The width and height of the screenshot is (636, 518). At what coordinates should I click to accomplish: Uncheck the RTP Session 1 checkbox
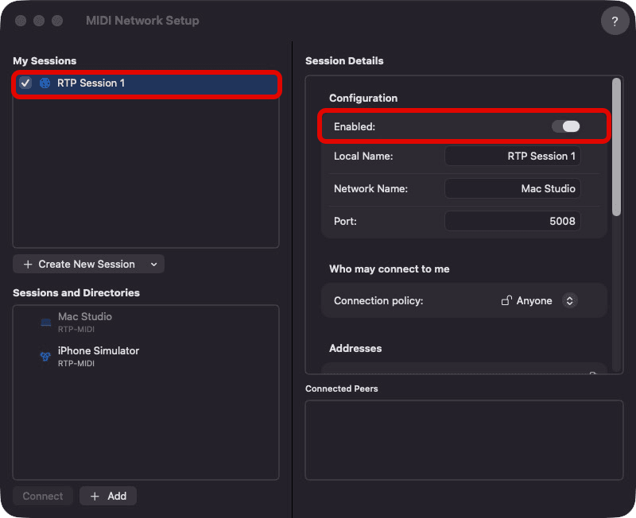25,83
